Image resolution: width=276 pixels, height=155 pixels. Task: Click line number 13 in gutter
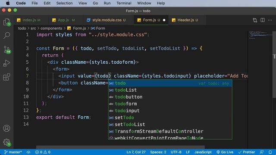[x=26, y=117]
